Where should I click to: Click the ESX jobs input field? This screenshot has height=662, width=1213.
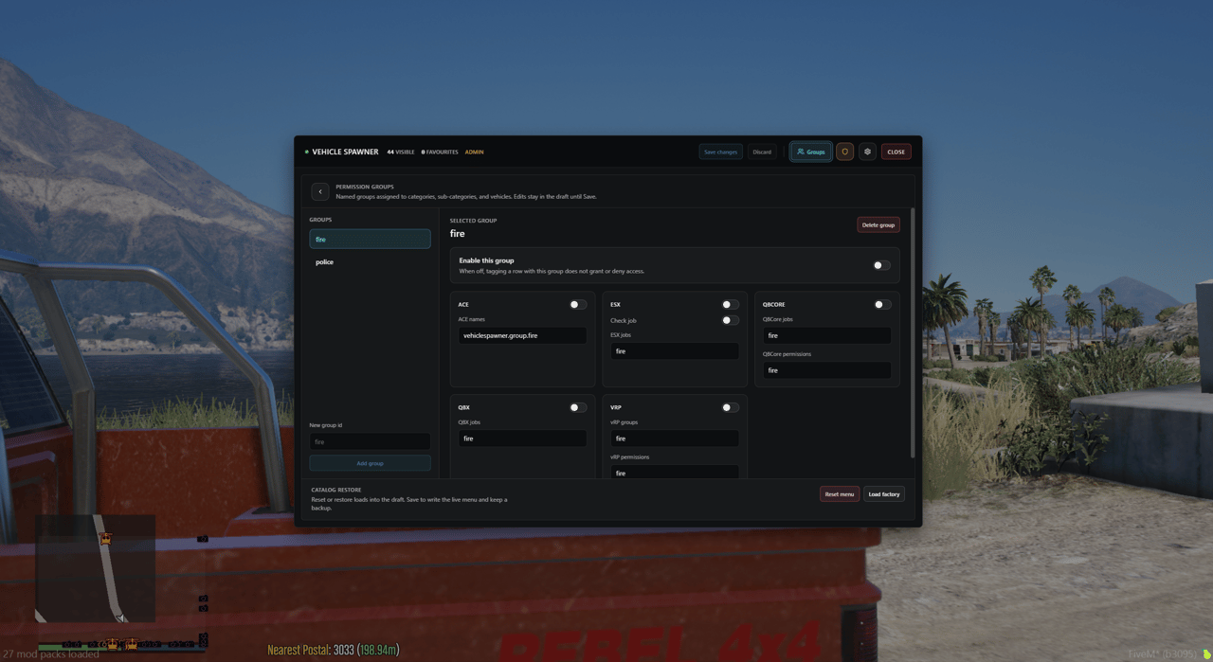pyautogui.click(x=675, y=351)
